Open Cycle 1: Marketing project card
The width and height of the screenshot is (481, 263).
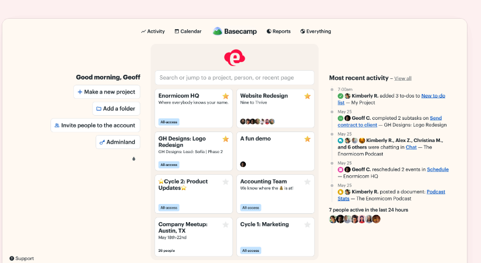coord(276,237)
